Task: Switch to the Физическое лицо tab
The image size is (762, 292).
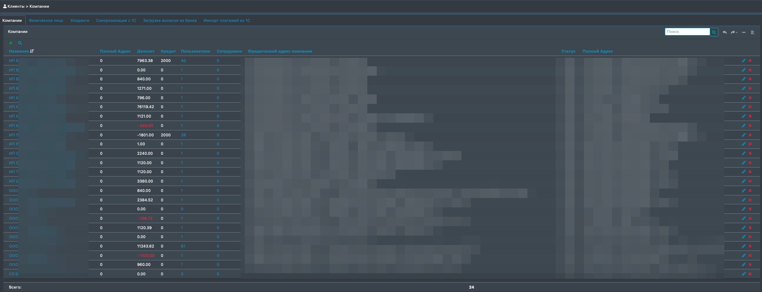Action: click(46, 21)
